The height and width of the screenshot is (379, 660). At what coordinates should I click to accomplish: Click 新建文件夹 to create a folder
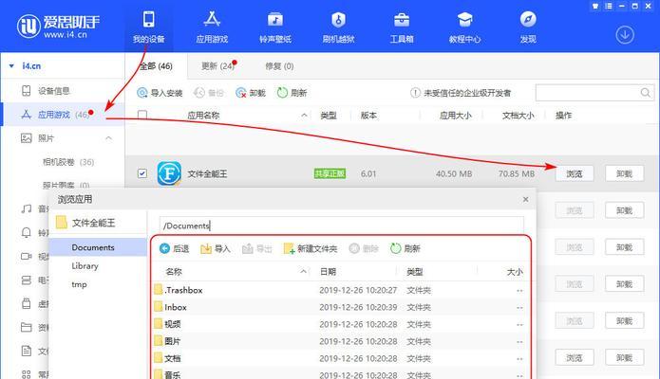click(311, 249)
